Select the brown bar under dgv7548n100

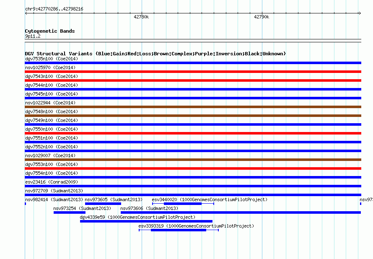(193, 116)
